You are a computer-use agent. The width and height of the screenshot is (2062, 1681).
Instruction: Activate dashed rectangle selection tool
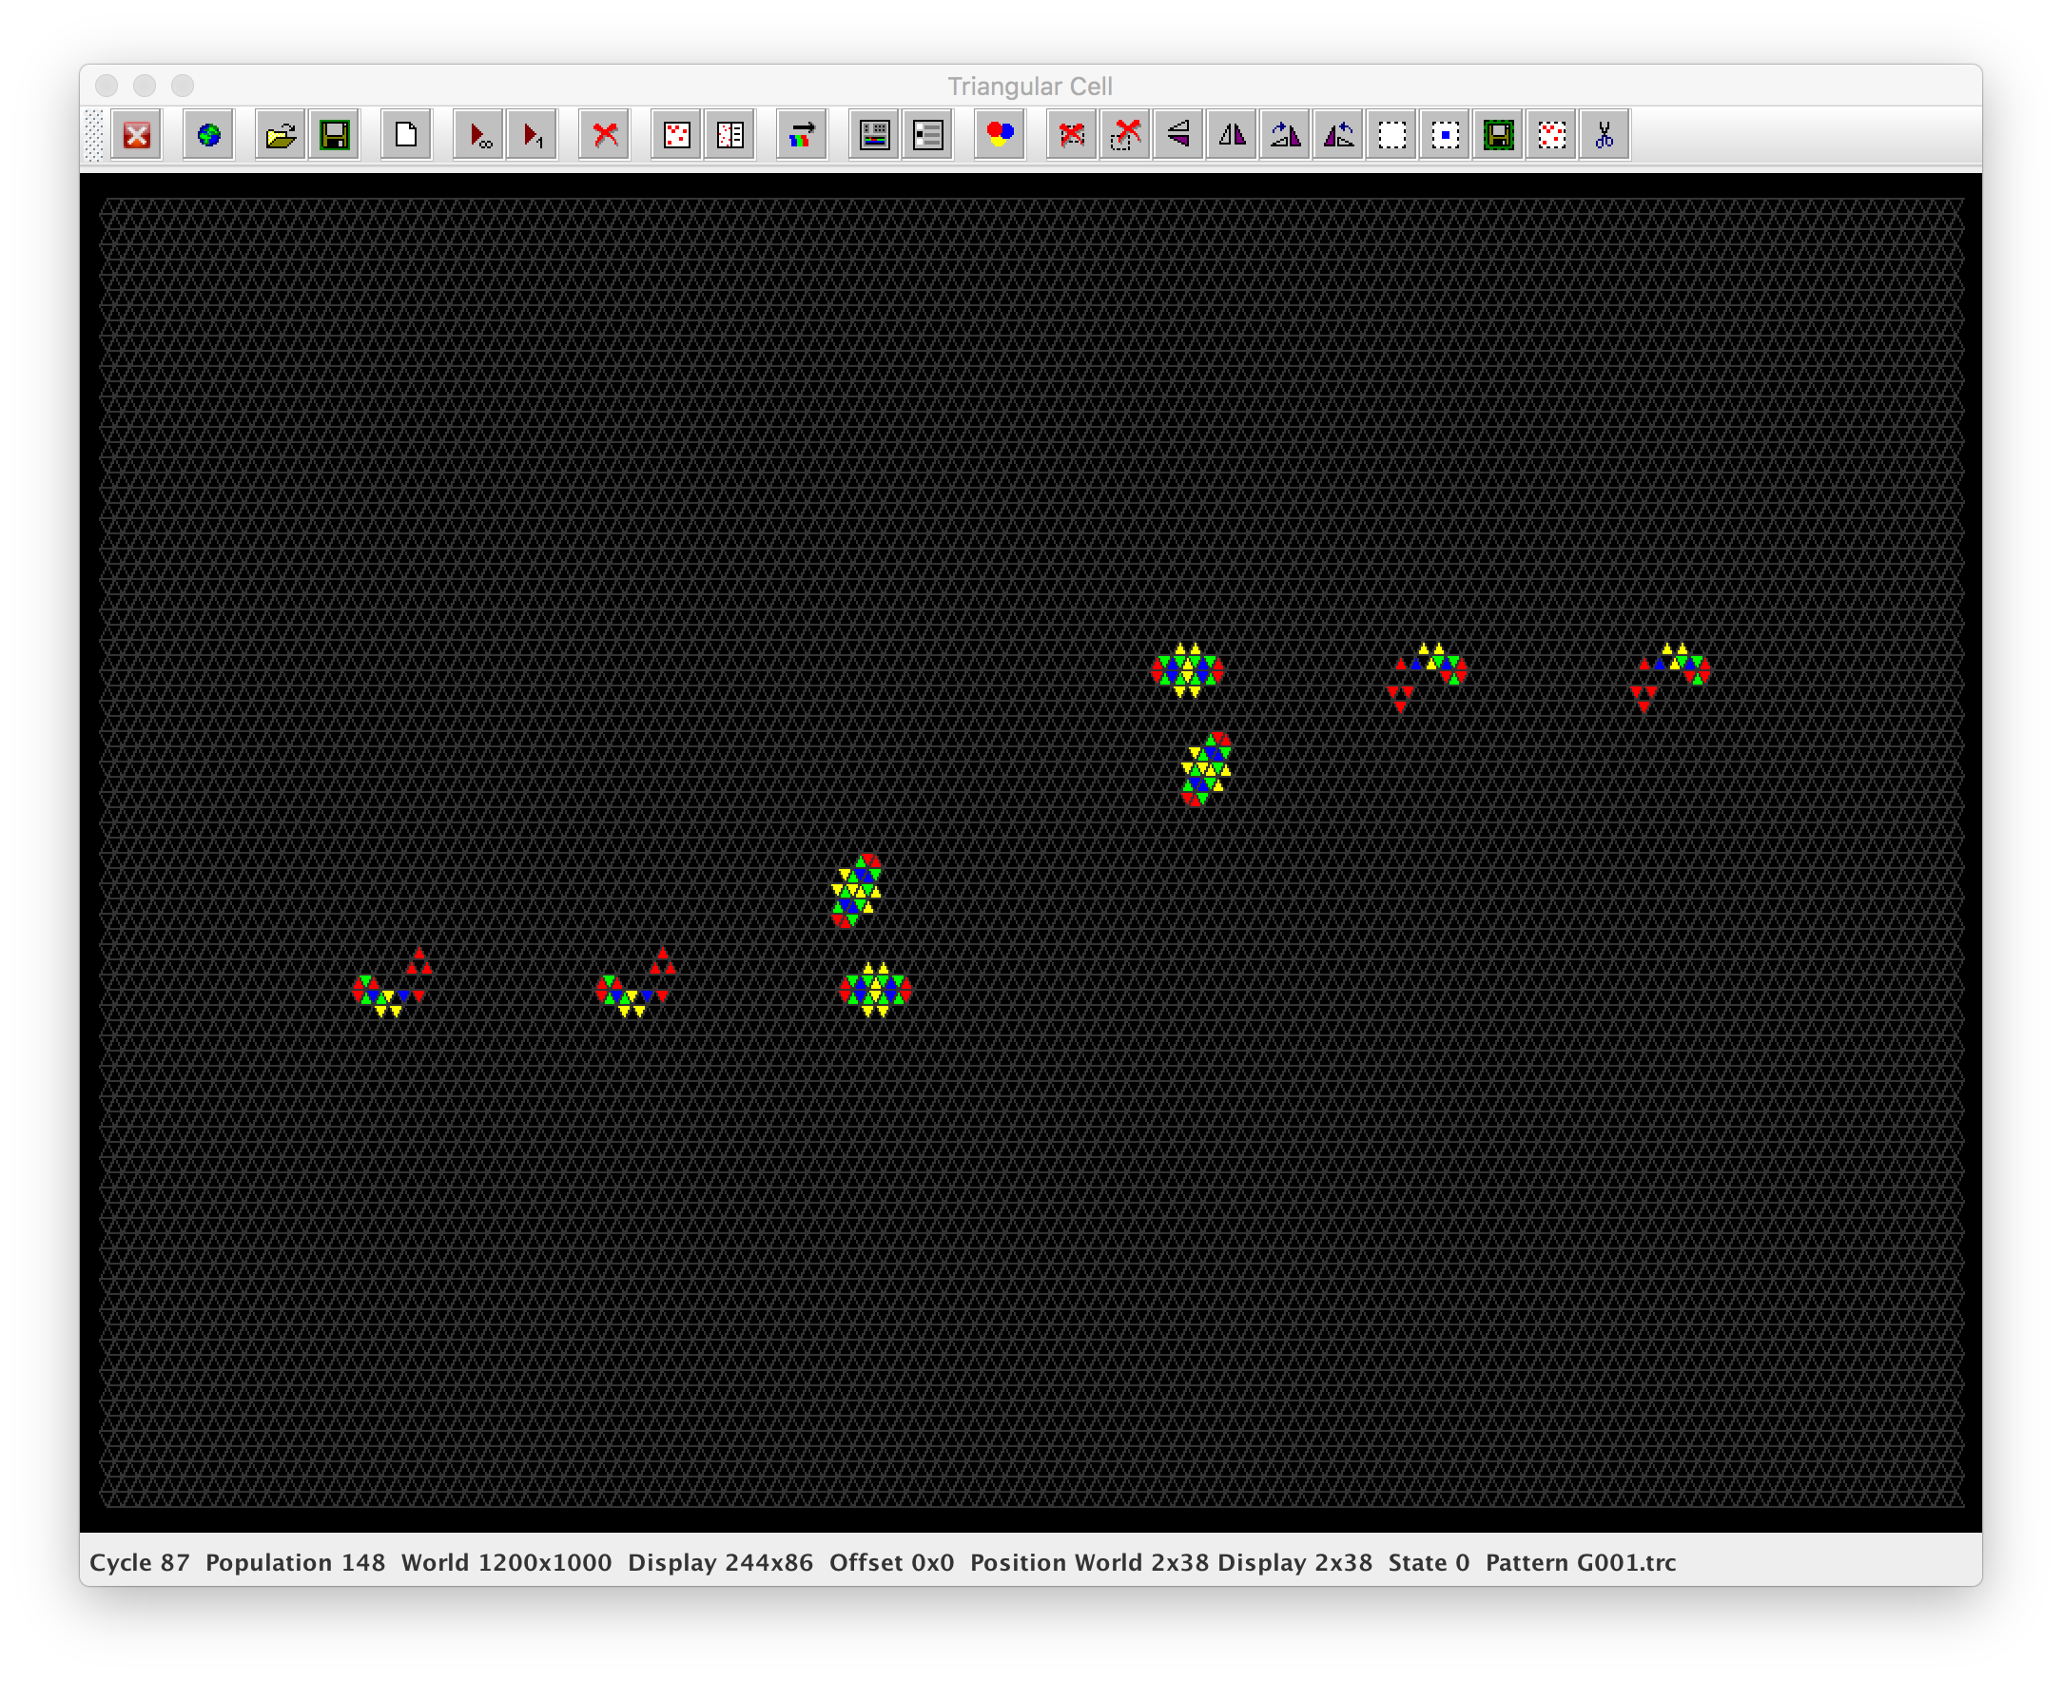(x=1391, y=135)
